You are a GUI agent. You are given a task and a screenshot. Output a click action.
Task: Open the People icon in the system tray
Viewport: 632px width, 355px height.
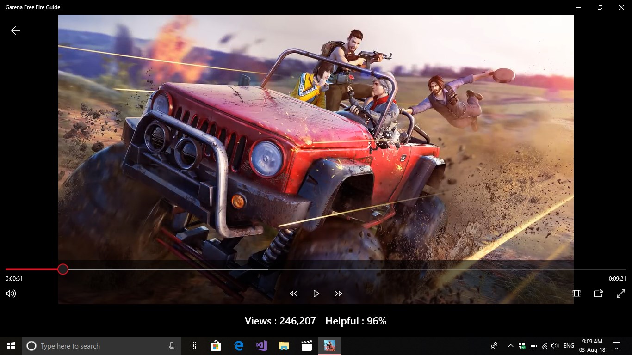tap(495, 346)
